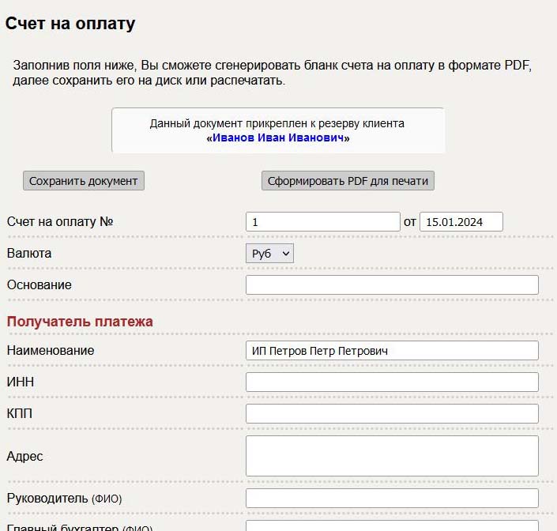Generate PDF with Сформировать PDF для печати
The width and height of the screenshot is (557, 531).
(x=348, y=181)
